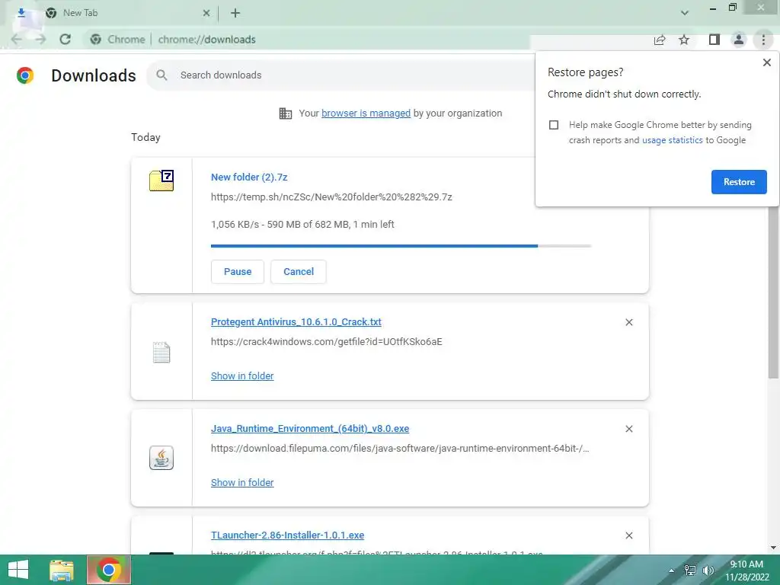Close the New Tab tab
Image resolution: width=780 pixels, height=585 pixels.
click(x=206, y=14)
